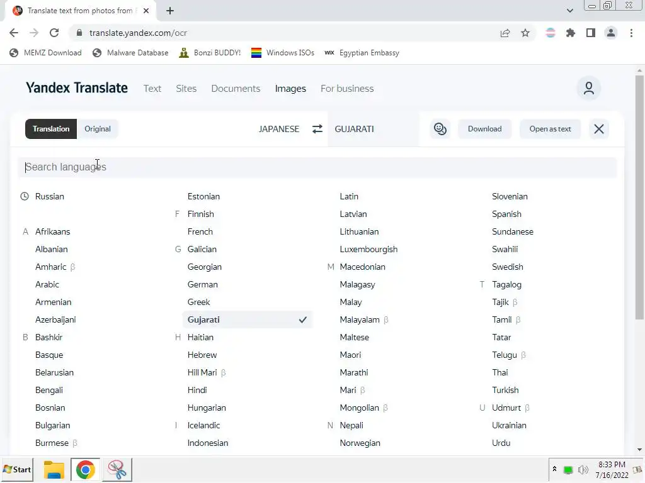This screenshot has width=645, height=483.
Task: Share this page icon in address bar
Action: (505, 33)
